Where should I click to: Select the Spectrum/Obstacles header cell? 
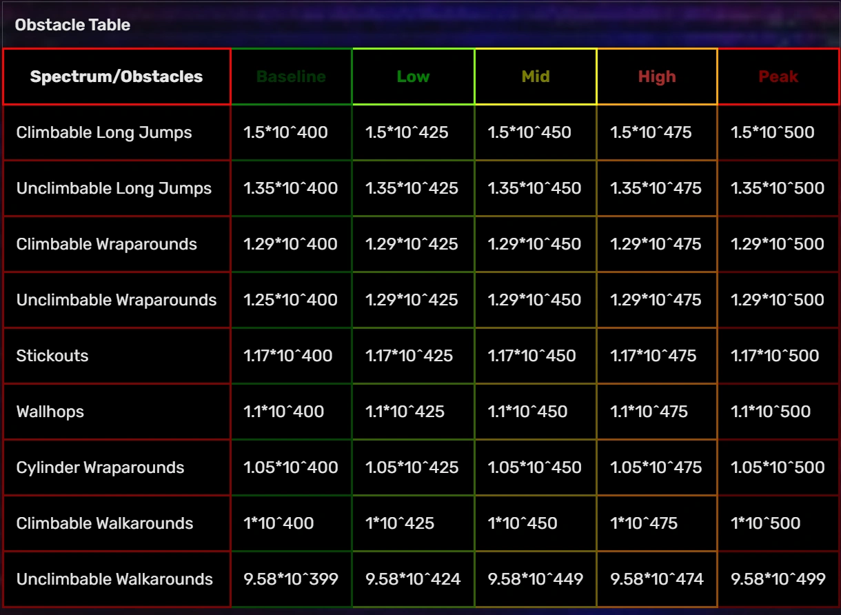point(116,77)
